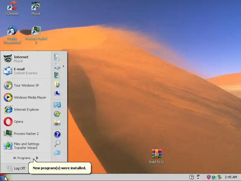
Task: Open Help and Support question mark icon
Action: pos(57,134)
